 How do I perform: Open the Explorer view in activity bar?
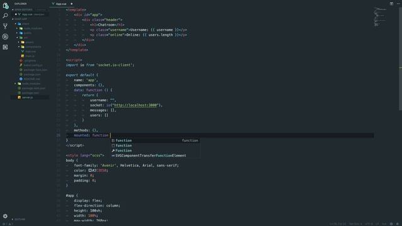click(x=6, y=6)
